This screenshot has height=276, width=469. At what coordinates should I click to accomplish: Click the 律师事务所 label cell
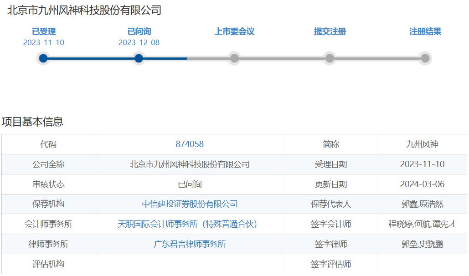[x=48, y=244]
